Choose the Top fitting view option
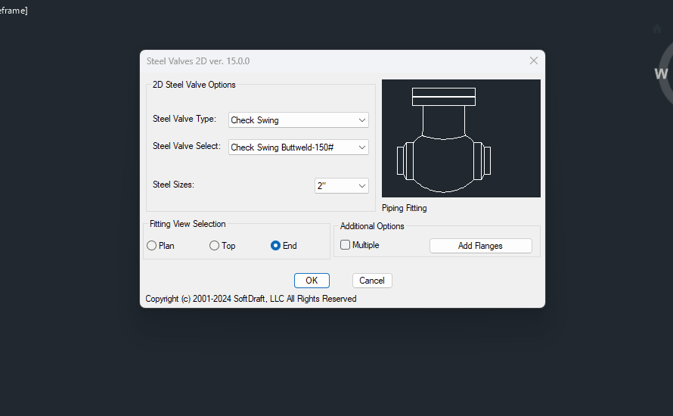 [x=215, y=246]
